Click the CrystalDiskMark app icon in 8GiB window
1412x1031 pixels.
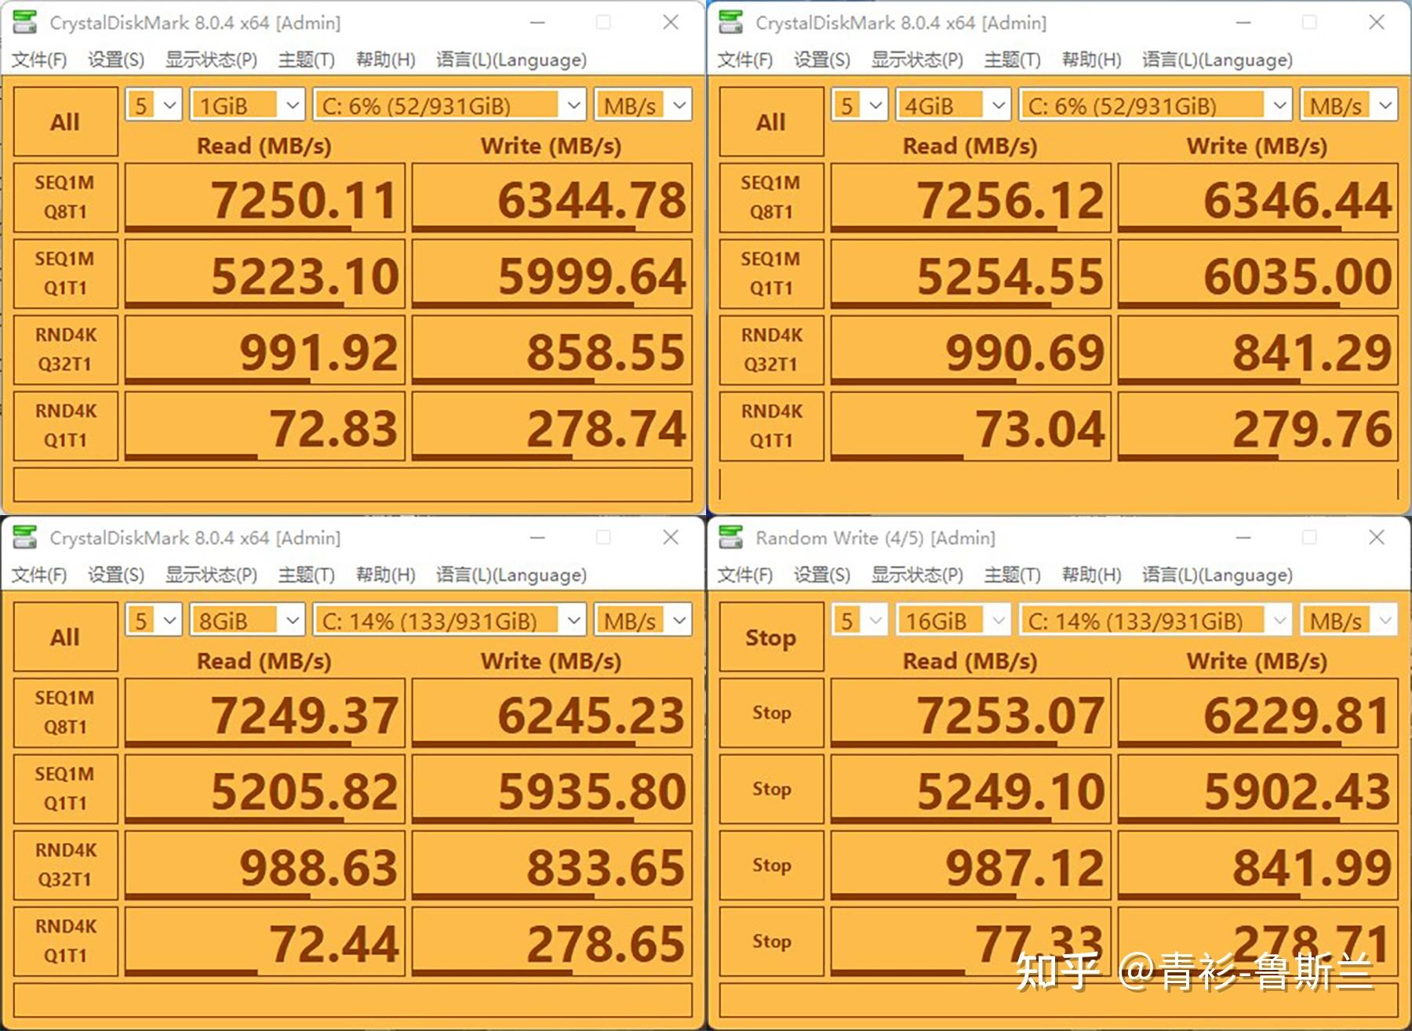coord(25,537)
